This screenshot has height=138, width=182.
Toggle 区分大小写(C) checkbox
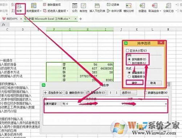(x=128, y=50)
